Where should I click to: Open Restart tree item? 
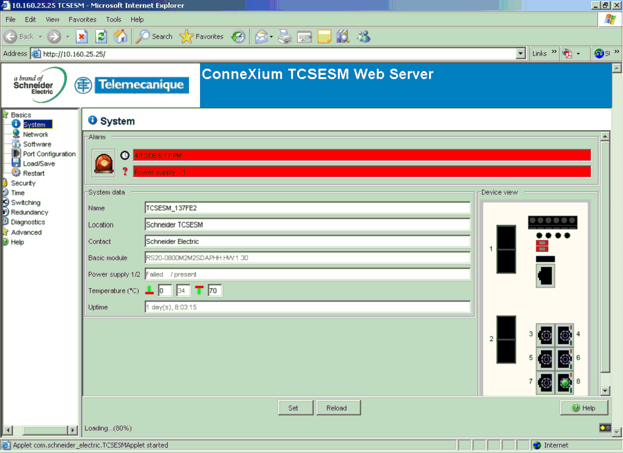click(x=33, y=173)
